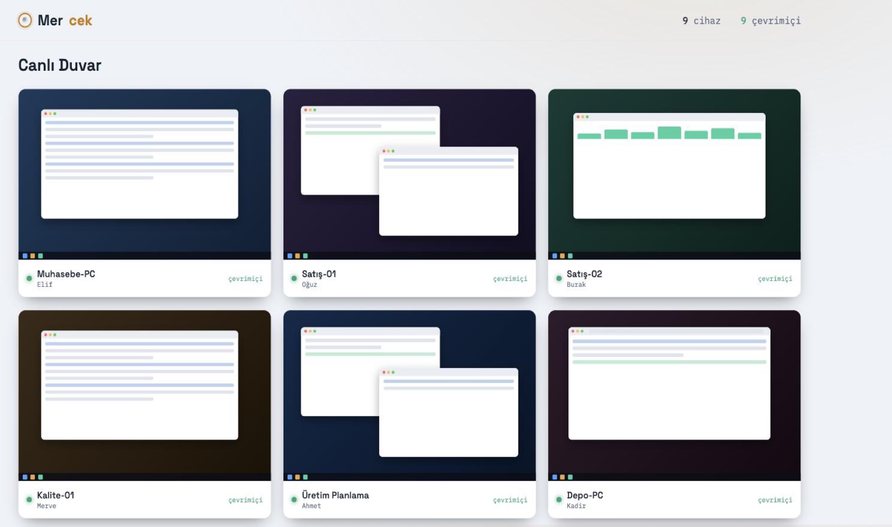Viewport: 892px width, 527px height.
Task: Click the user name Kadir
Action: click(x=576, y=506)
